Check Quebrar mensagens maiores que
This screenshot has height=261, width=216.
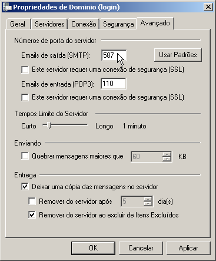pos(25,156)
